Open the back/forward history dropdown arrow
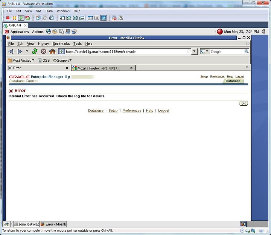271x235 pixels. tap(27, 51)
